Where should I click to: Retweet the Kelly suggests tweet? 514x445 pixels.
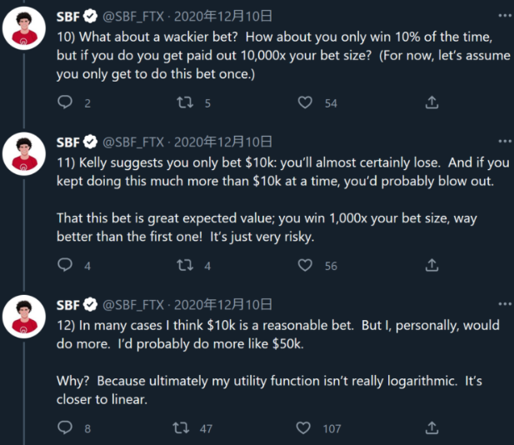click(x=185, y=265)
